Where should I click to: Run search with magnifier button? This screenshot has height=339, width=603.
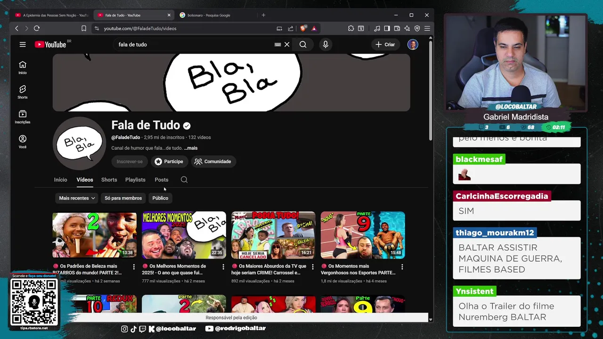coord(303,44)
